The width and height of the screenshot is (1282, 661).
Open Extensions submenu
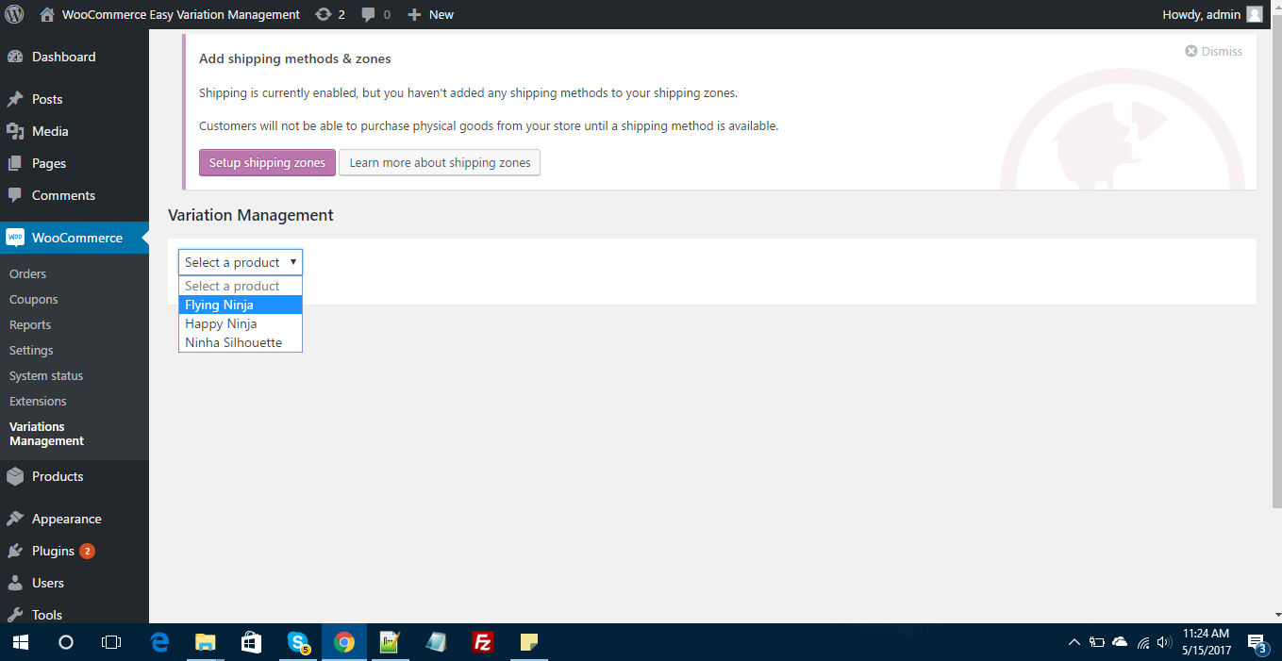(38, 401)
